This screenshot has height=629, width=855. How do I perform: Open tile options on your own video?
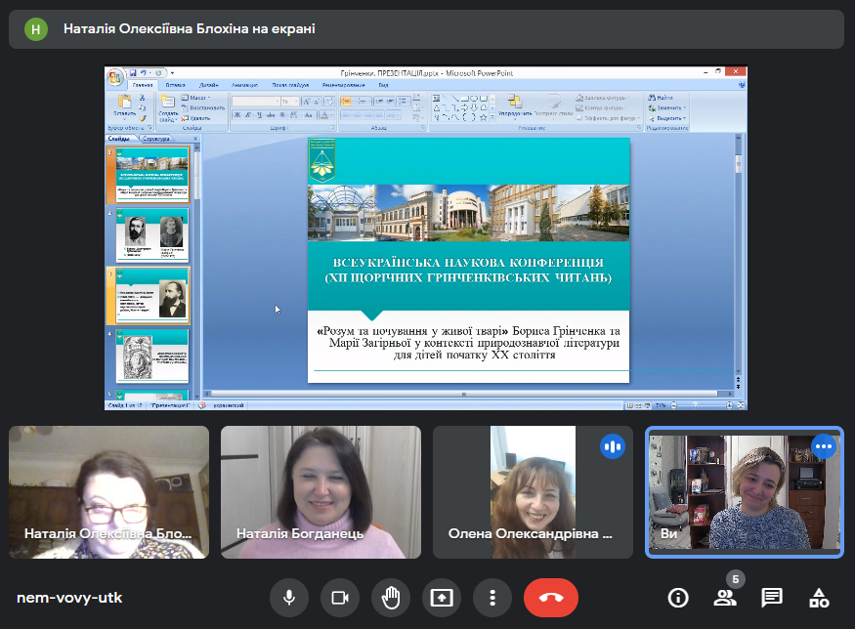pos(824,446)
